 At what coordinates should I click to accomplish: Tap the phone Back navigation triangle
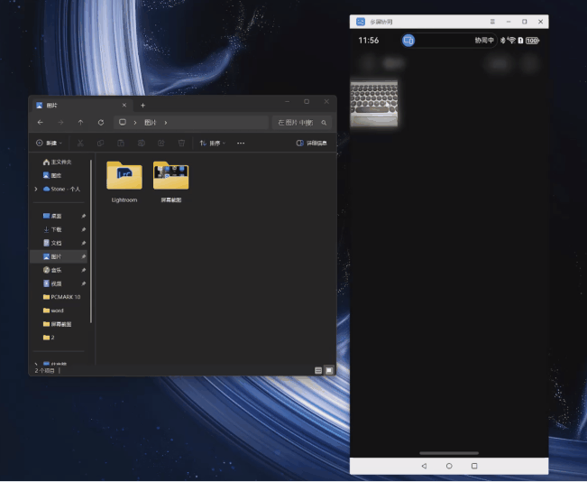pos(424,466)
